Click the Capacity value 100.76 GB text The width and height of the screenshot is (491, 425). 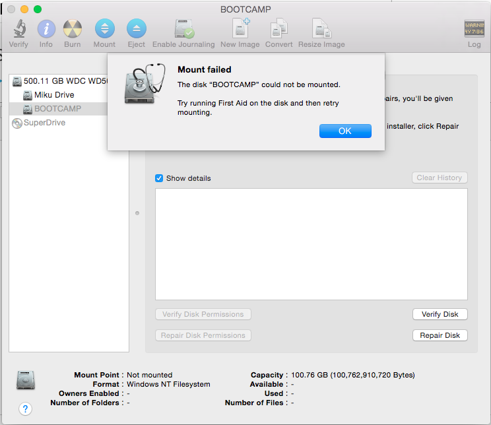(x=352, y=375)
